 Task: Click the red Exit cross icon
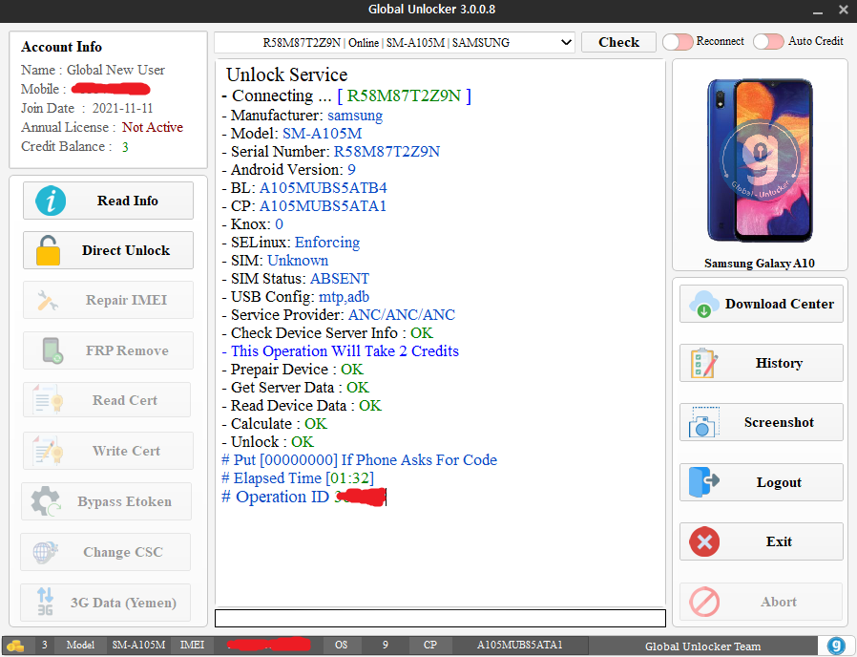[x=704, y=541]
